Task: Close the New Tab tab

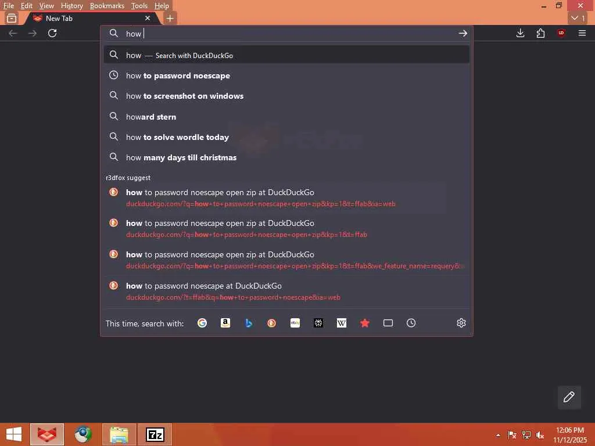Action: coord(148,18)
